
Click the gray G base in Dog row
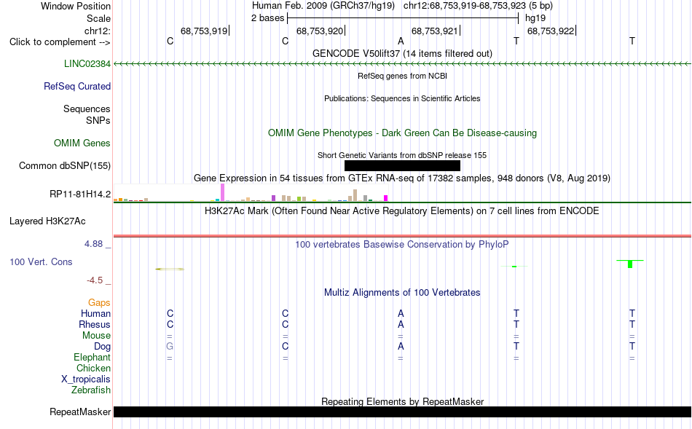pos(170,347)
